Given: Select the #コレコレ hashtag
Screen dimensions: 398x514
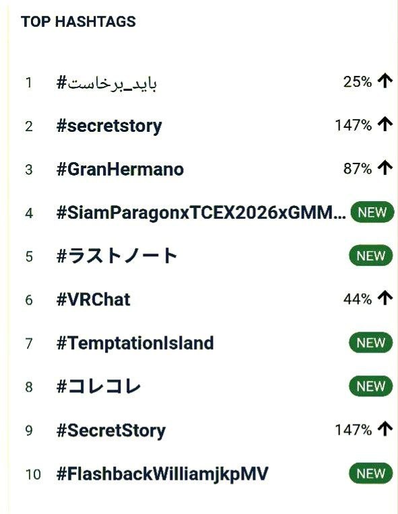Looking at the screenshot, I should pos(98,386).
